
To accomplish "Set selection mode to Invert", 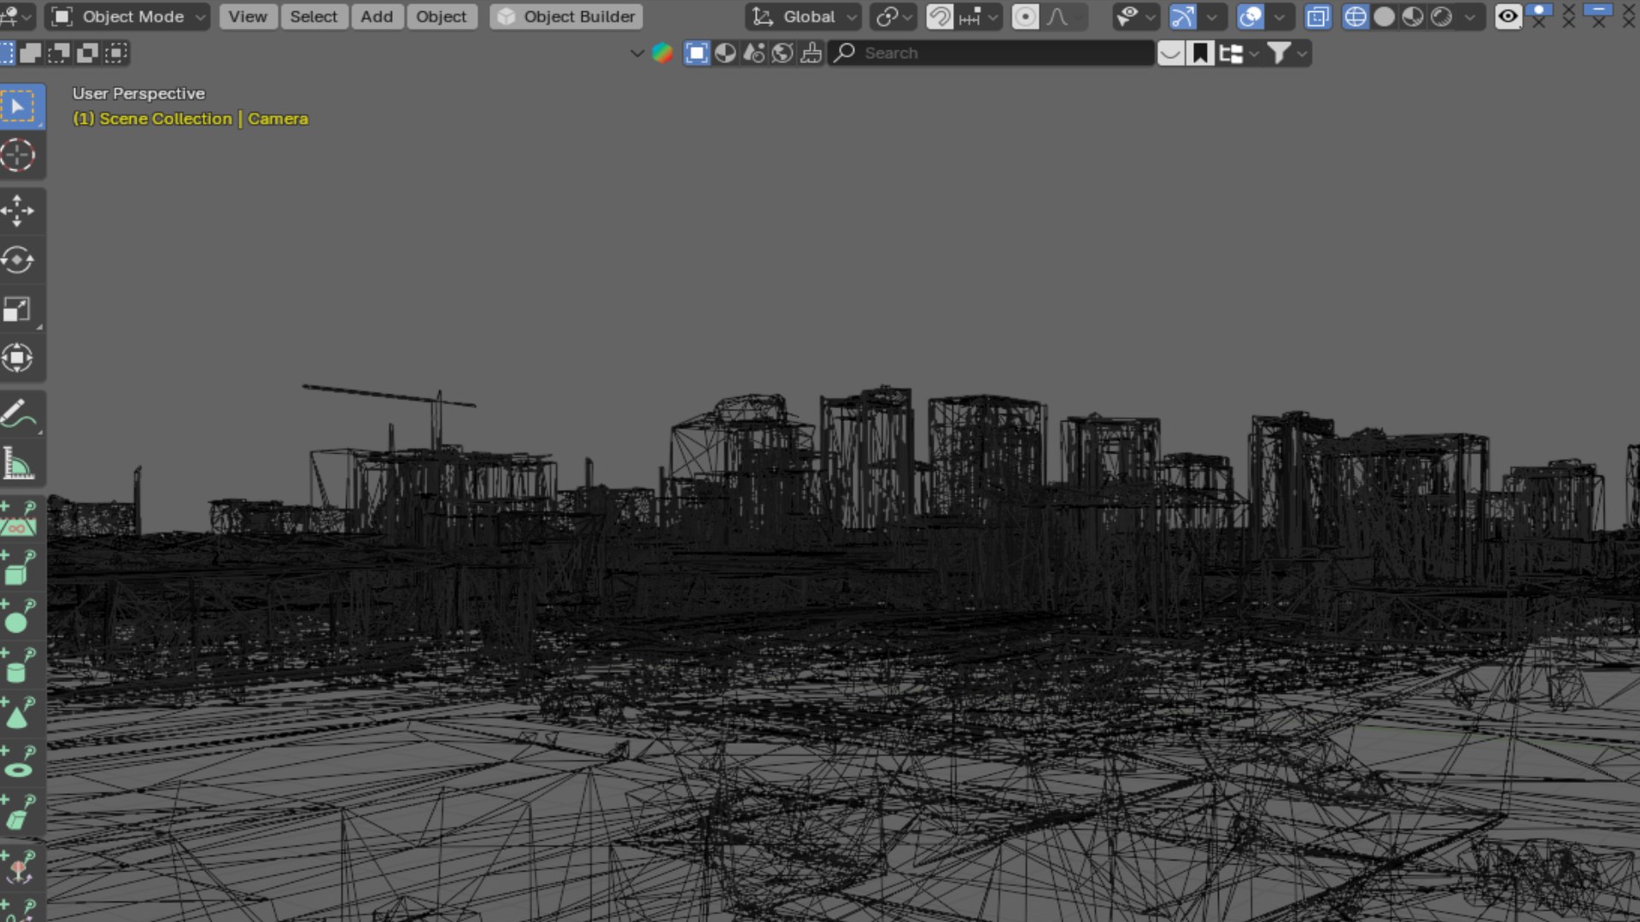I will click(x=87, y=53).
